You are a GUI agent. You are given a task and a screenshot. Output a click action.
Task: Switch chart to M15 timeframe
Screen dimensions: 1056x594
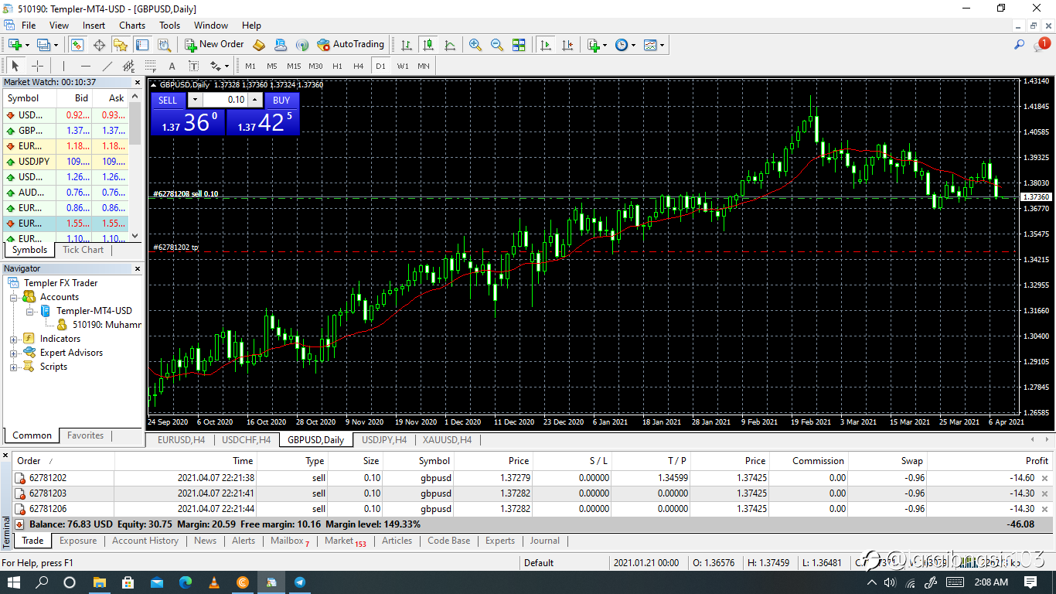click(x=294, y=66)
